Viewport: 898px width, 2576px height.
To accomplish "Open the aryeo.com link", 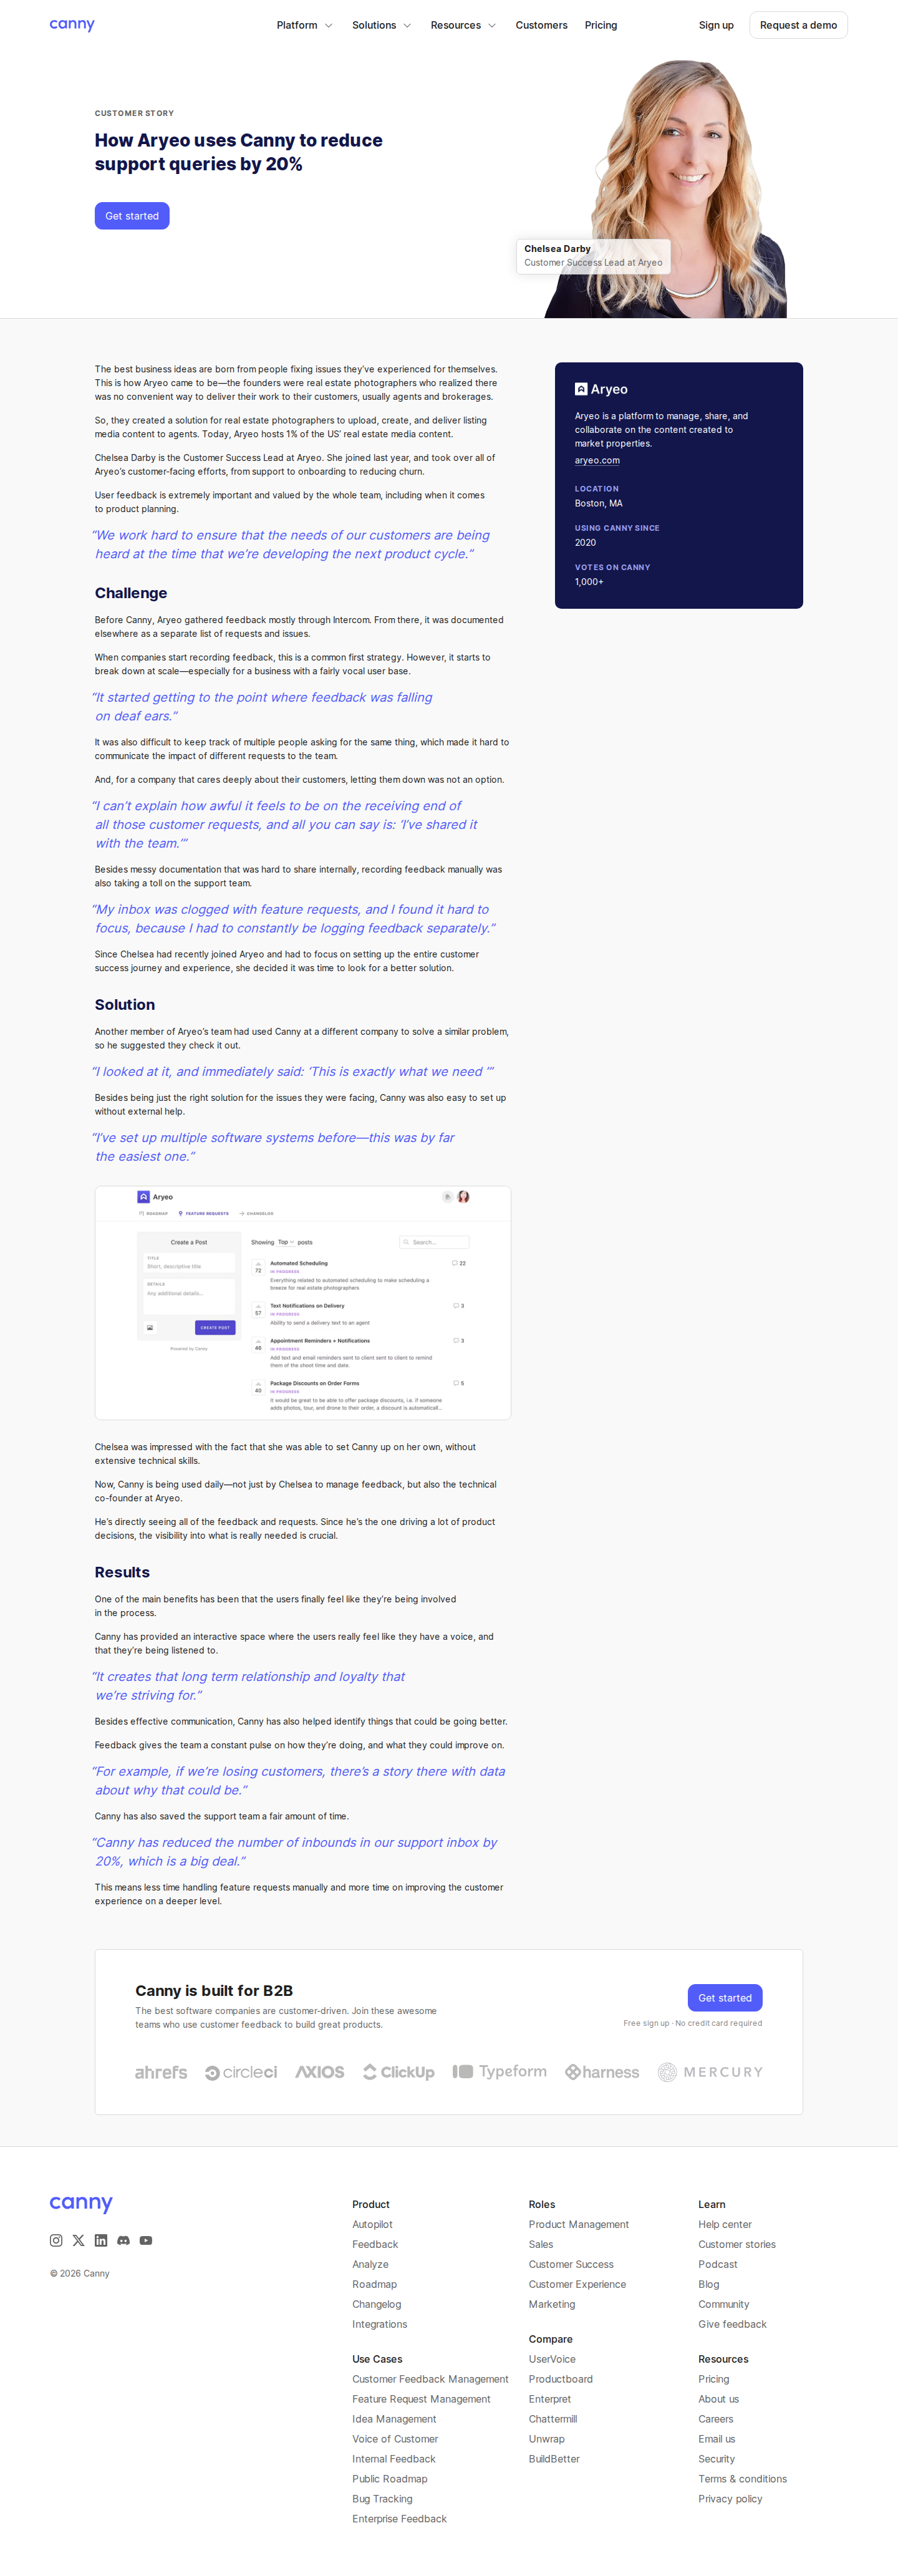I will (597, 460).
